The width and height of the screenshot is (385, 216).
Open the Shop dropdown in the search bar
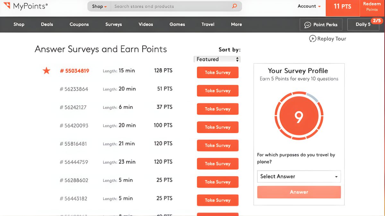click(x=98, y=6)
